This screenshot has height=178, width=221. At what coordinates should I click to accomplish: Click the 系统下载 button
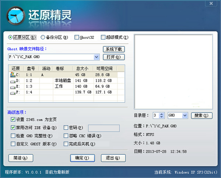point(114,49)
